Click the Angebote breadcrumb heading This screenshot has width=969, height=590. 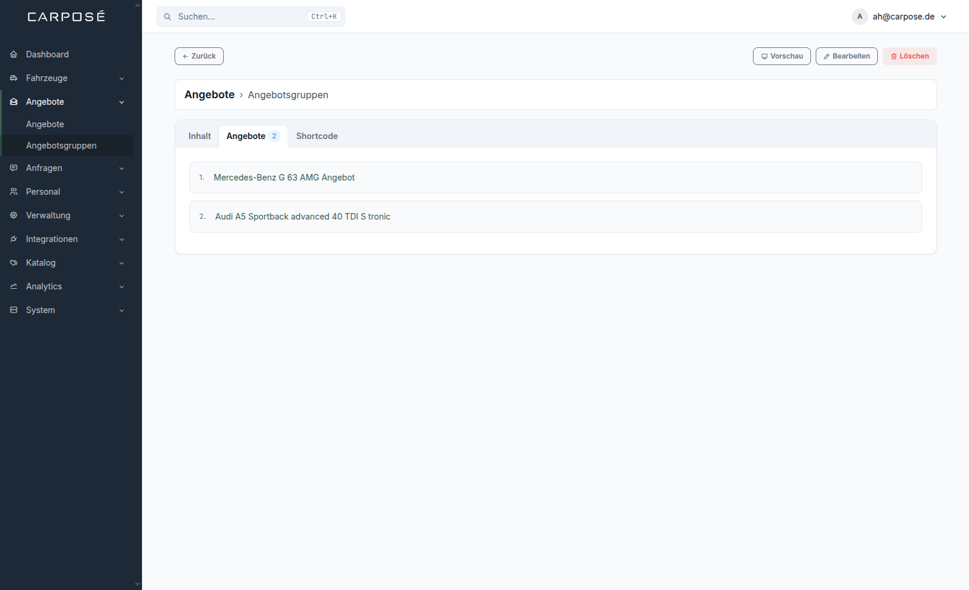point(210,95)
